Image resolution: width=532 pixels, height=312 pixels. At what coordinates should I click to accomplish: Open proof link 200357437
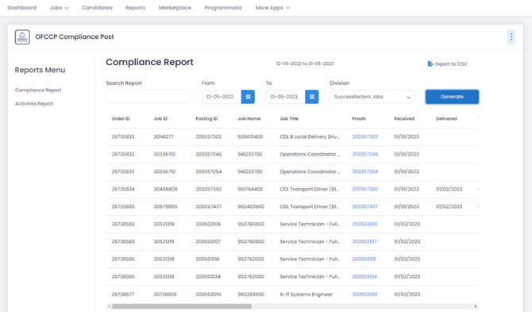pos(364,206)
